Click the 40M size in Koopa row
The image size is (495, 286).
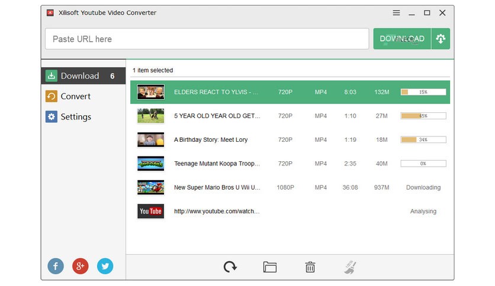pyautogui.click(x=382, y=164)
